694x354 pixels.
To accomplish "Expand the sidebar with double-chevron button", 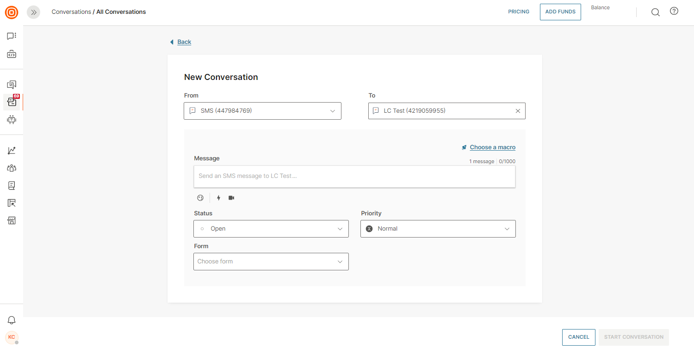I will [x=33, y=12].
